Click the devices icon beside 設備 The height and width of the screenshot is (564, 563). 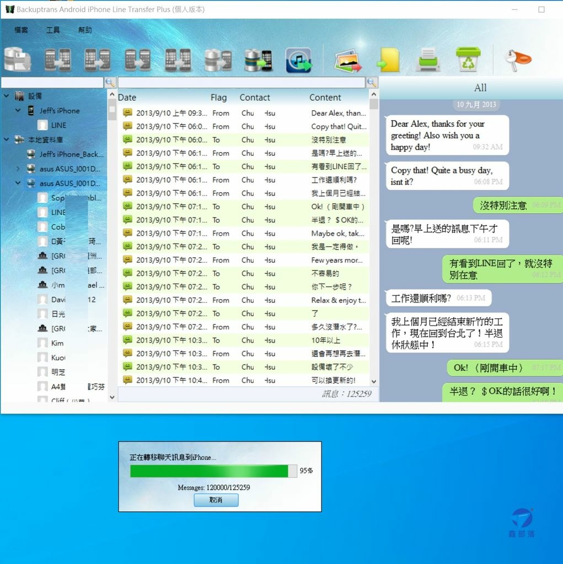click(19, 96)
